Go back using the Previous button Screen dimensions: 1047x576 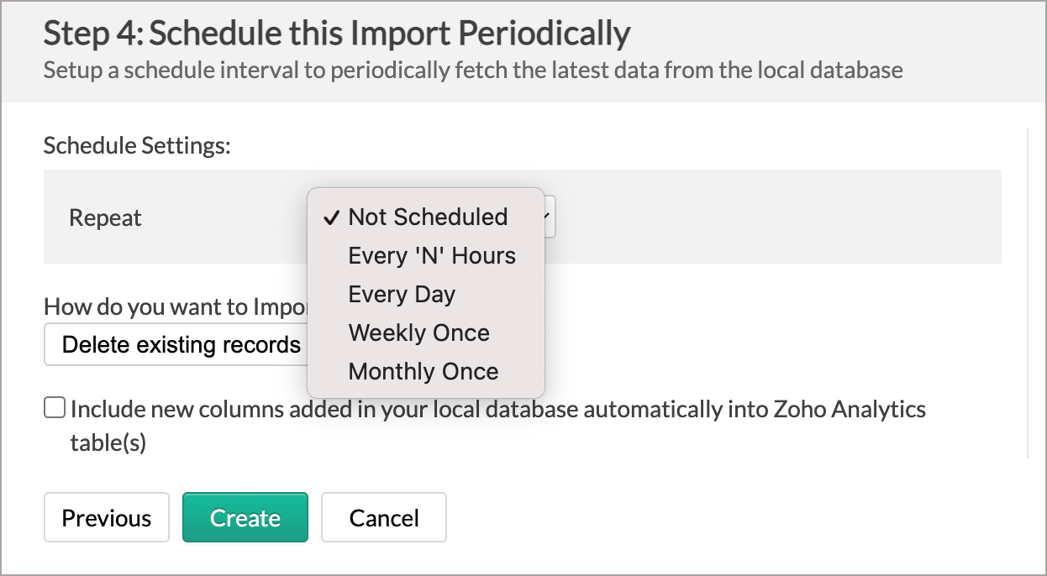[106, 517]
